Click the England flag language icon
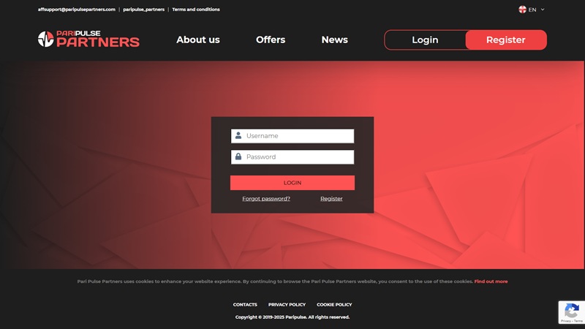 pos(522,10)
